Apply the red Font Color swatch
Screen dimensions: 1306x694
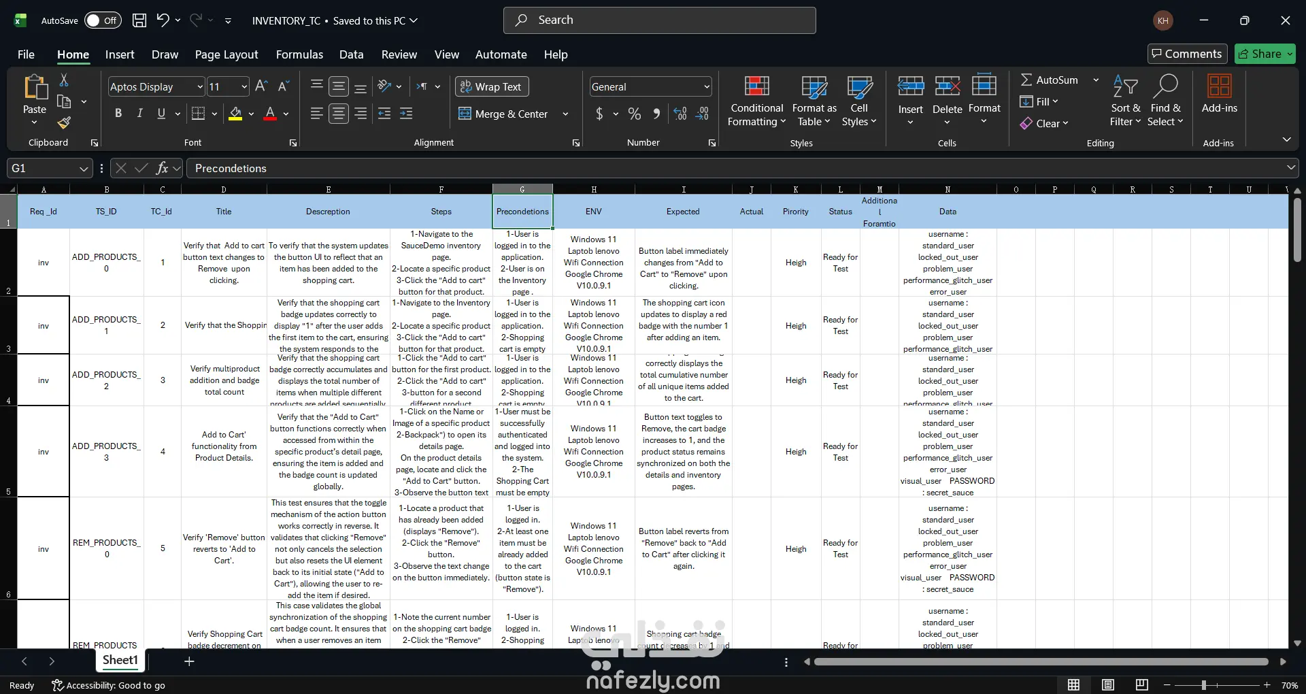tap(270, 114)
